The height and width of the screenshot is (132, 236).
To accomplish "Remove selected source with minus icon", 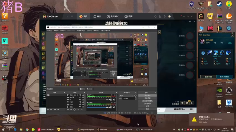I will pos(71,109).
